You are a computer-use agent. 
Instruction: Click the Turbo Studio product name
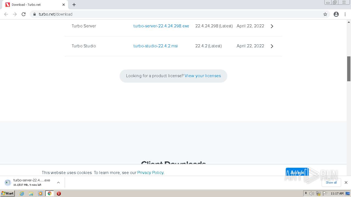point(84,46)
